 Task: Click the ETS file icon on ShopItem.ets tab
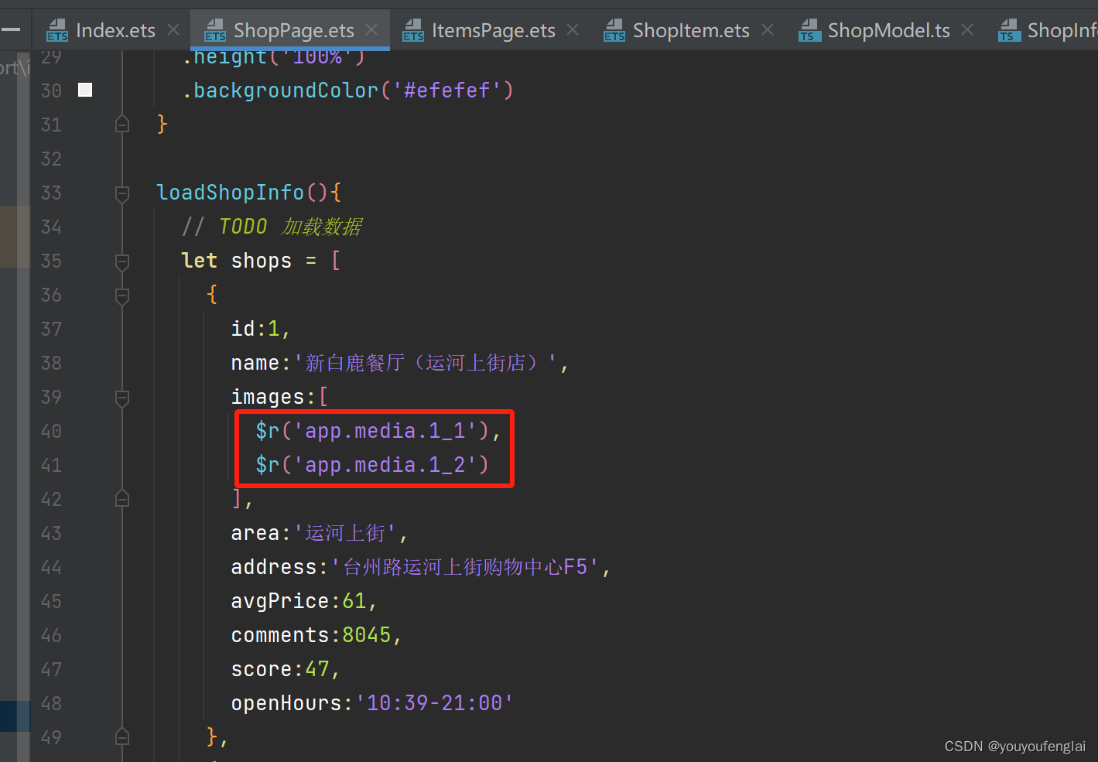(x=614, y=30)
